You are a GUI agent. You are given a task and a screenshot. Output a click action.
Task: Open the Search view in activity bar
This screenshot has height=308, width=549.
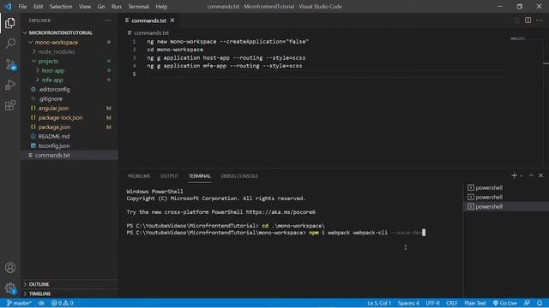pos(10,44)
